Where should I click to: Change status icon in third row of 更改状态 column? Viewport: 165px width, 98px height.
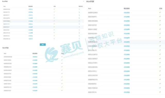79,15
